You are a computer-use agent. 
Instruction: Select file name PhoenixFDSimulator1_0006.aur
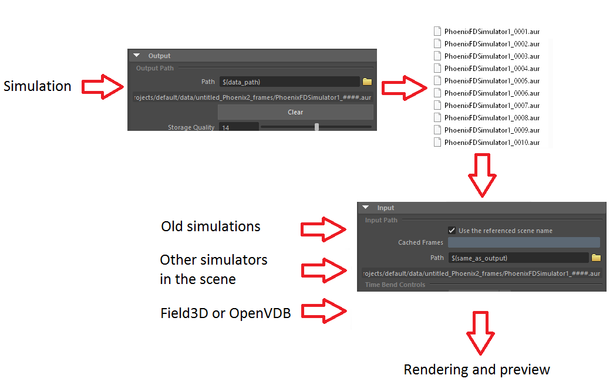point(492,93)
